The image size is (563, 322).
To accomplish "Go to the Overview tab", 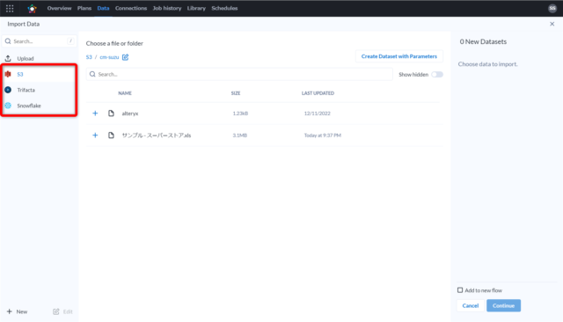I will pos(59,8).
